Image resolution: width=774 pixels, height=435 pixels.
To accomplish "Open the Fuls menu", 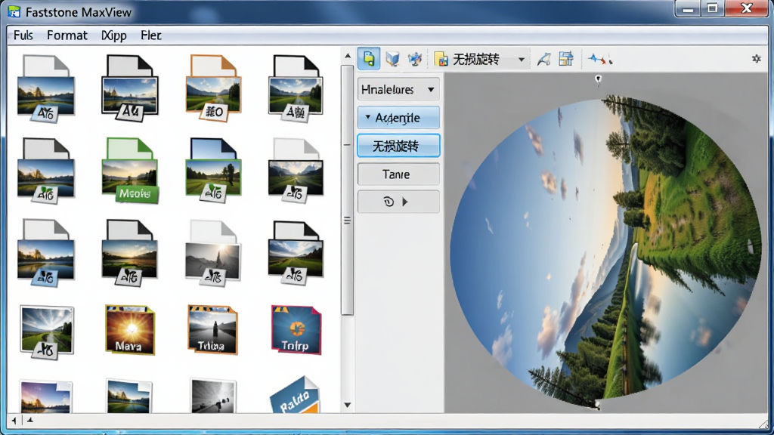I will point(23,35).
